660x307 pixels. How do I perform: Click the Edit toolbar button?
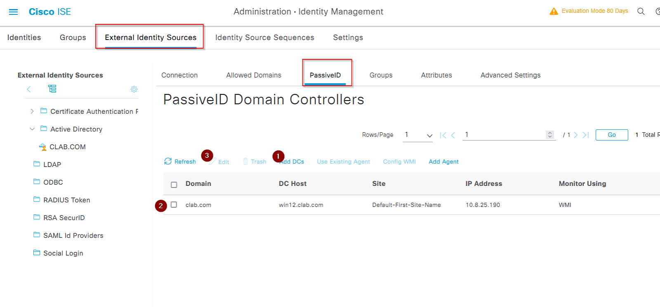click(x=219, y=162)
